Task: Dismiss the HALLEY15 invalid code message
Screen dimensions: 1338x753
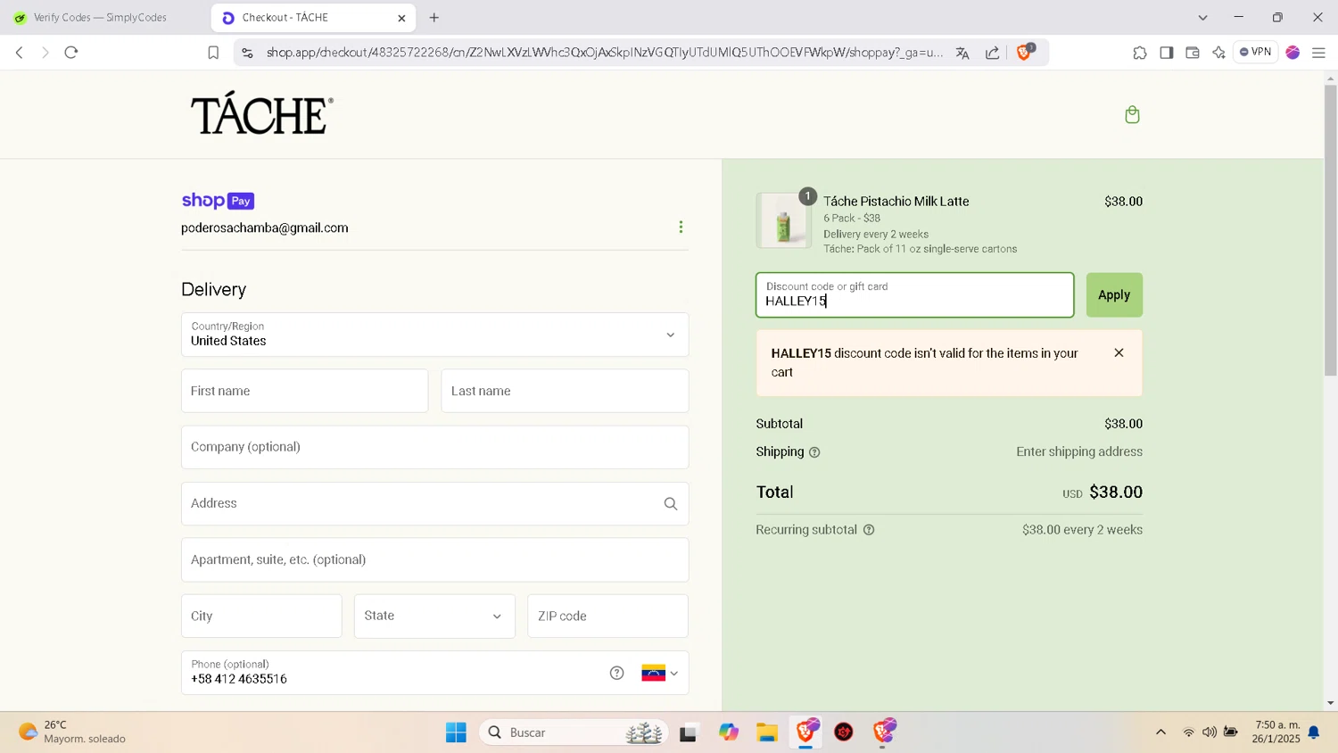Action: coord(1119,353)
